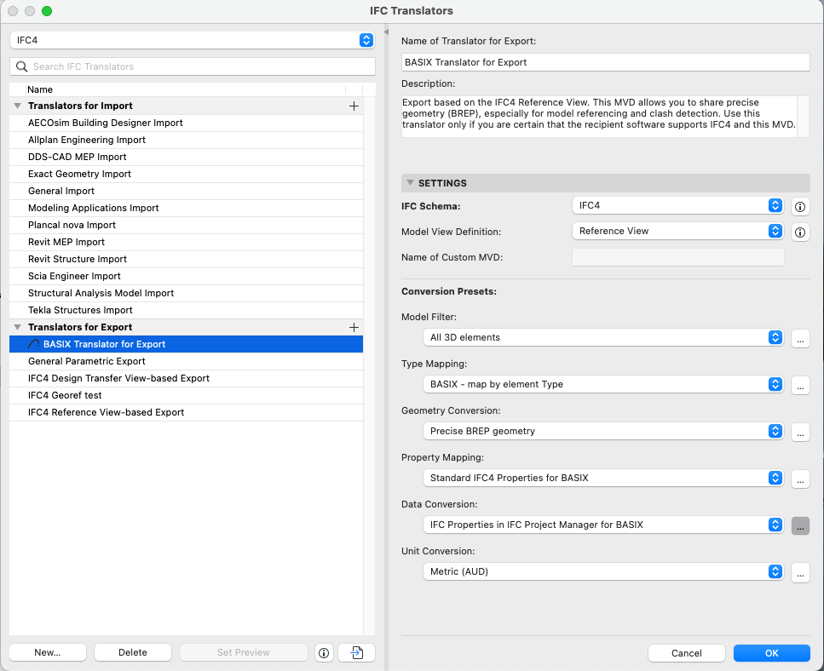Click the Delete button
Screen dimensions: 824x671
pyautogui.click(x=132, y=652)
